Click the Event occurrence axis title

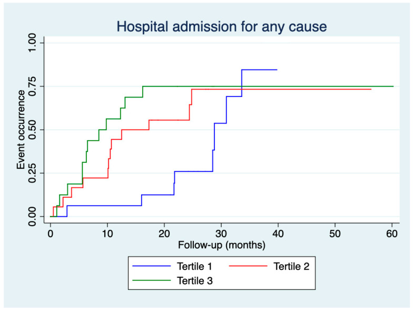21,130
